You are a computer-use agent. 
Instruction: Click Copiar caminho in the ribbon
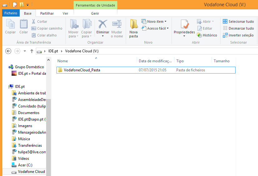tap(47, 28)
